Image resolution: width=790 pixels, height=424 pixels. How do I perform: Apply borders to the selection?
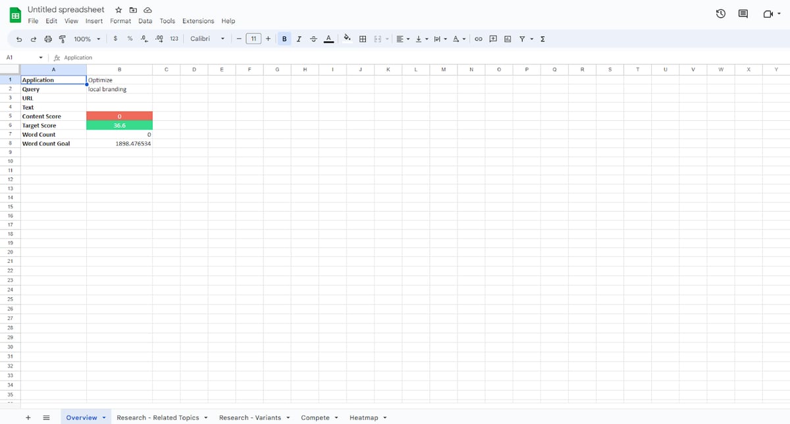point(362,39)
